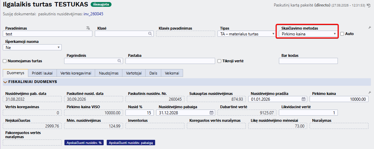Tick the Nuomojamas turtas checkbox
The width and height of the screenshot is (374, 149).
(x=4, y=61)
